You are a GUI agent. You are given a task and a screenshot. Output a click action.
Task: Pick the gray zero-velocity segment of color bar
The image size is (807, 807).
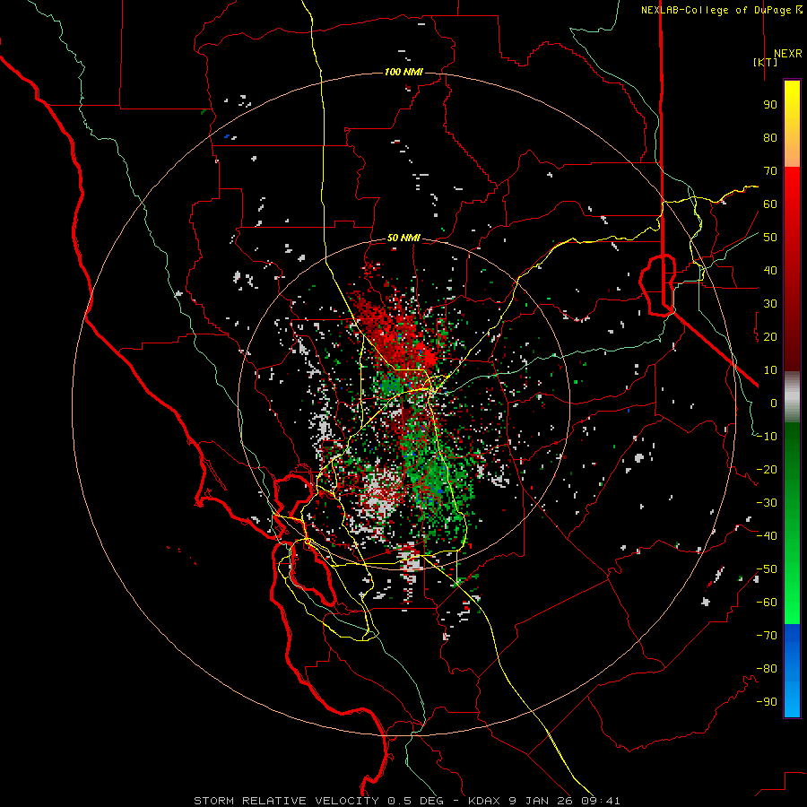792,397
